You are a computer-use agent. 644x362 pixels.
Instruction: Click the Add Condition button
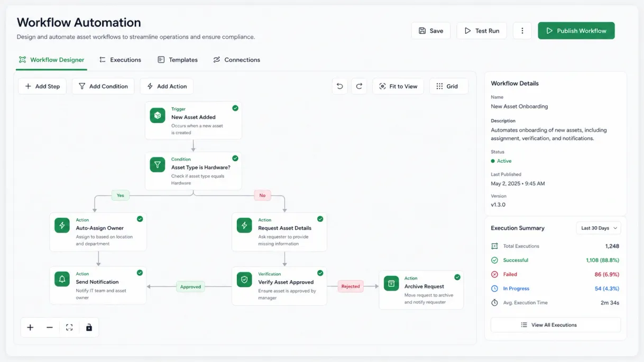(x=103, y=86)
